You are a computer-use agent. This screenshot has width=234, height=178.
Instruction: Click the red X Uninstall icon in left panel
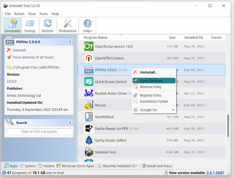click(9, 50)
